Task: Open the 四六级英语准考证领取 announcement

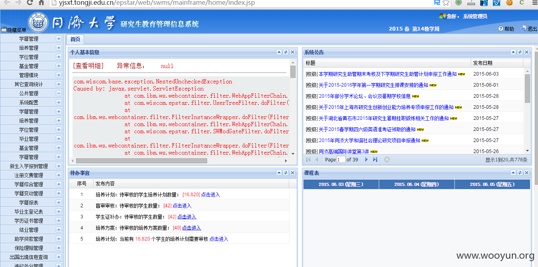Action: tap(367, 129)
